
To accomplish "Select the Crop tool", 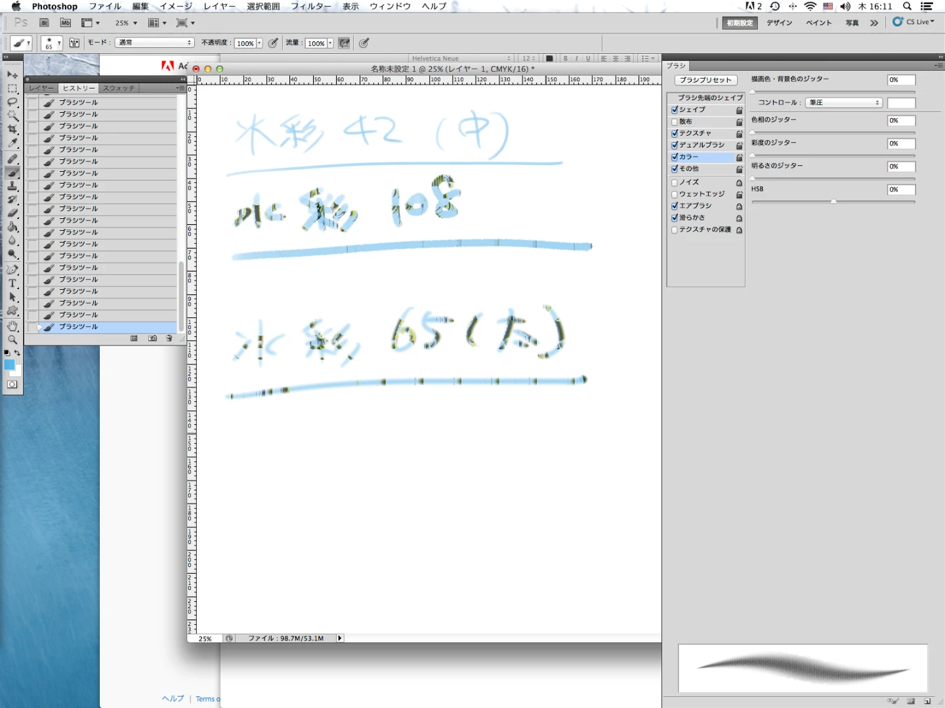I will click(12, 130).
